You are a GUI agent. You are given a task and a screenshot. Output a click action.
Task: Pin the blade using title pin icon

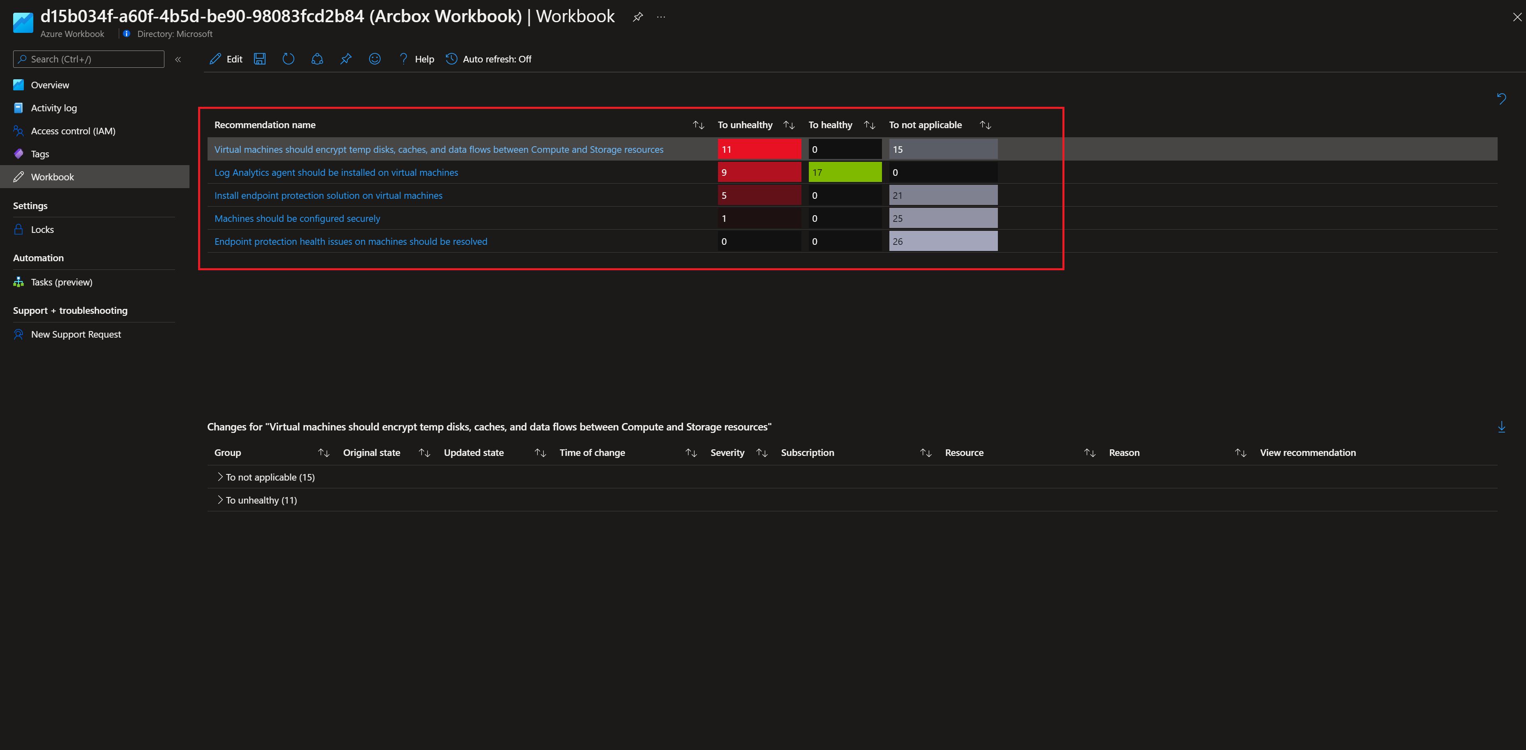coord(637,17)
